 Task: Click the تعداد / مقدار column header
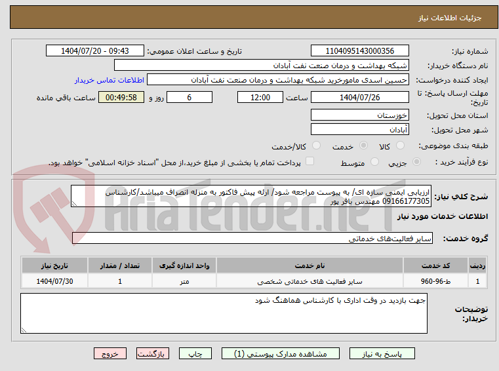click(x=120, y=265)
